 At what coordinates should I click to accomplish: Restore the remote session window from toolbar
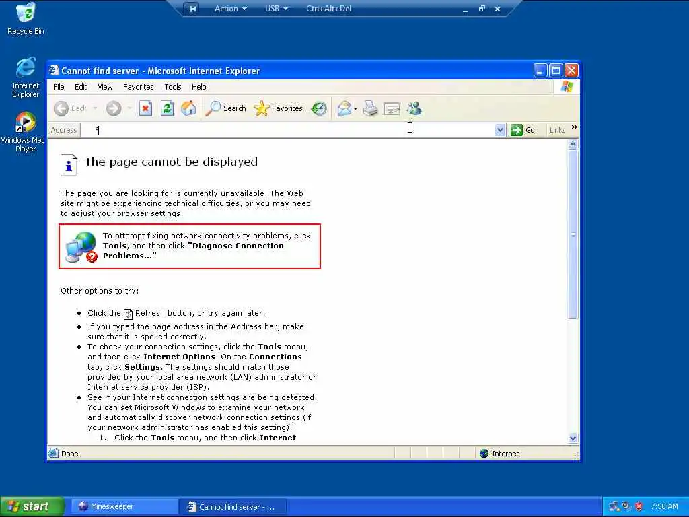point(482,8)
